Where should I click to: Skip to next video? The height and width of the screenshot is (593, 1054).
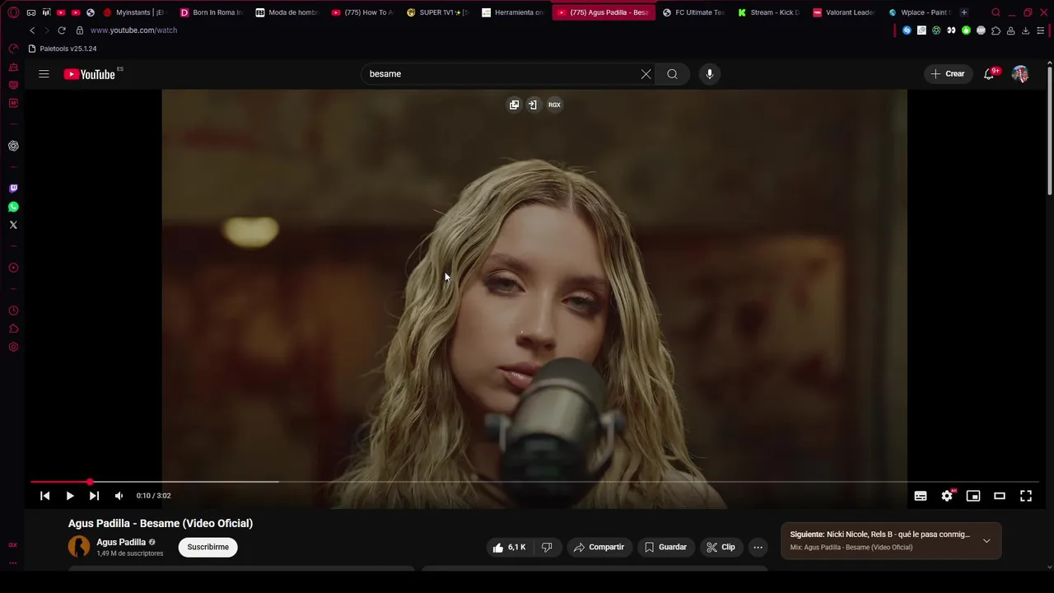pyautogui.click(x=94, y=496)
